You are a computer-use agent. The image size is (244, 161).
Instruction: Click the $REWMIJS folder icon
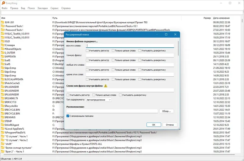(x=2, y=117)
